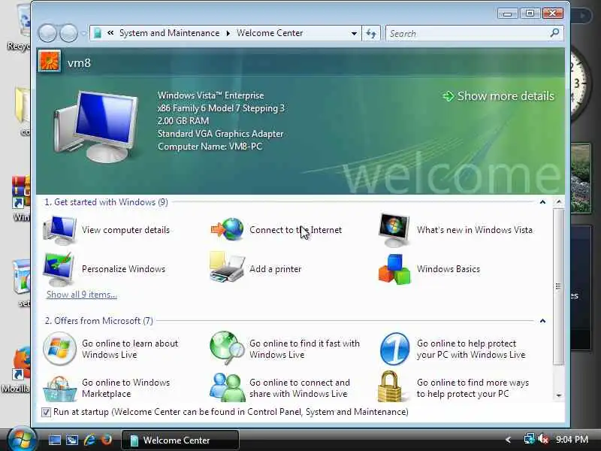This screenshot has width=601, height=451.
Task: Click Show more details link
Action: [498, 96]
